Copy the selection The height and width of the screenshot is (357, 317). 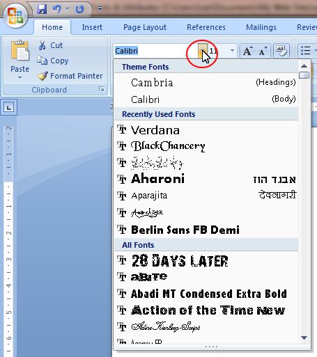coord(53,61)
